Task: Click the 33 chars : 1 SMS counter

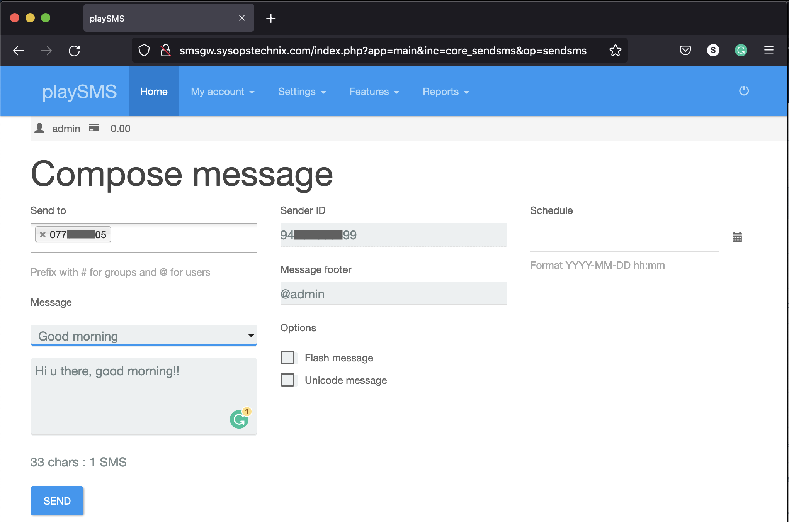Action: click(x=78, y=462)
